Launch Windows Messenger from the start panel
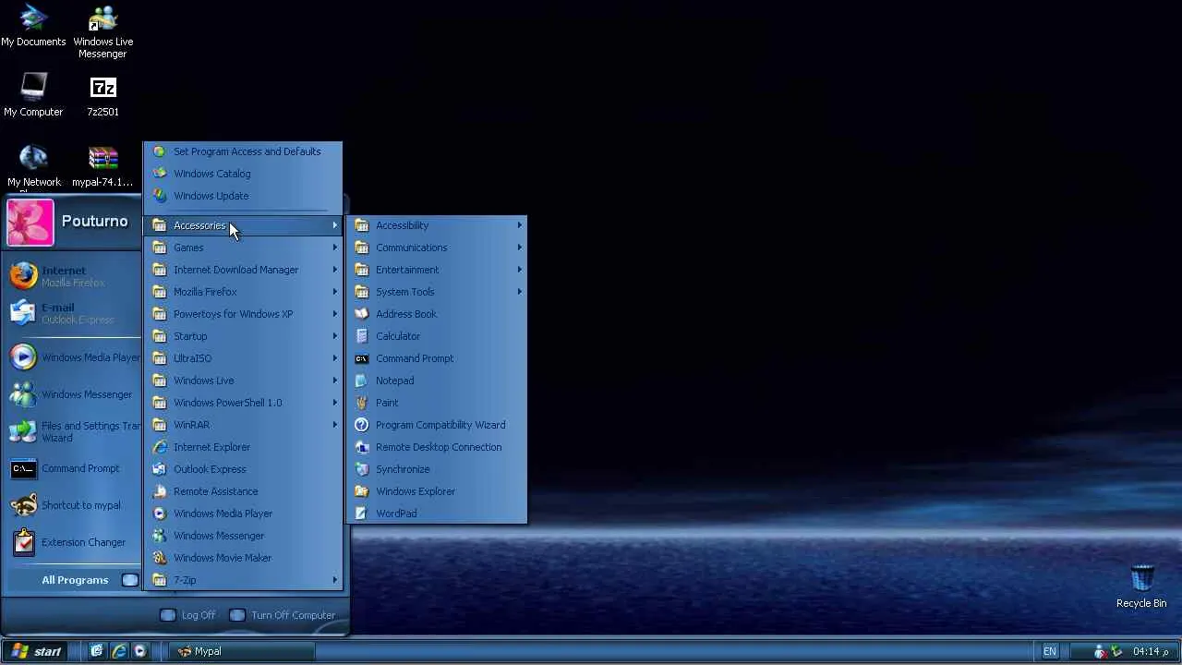The image size is (1182, 665). click(x=72, y=394)
